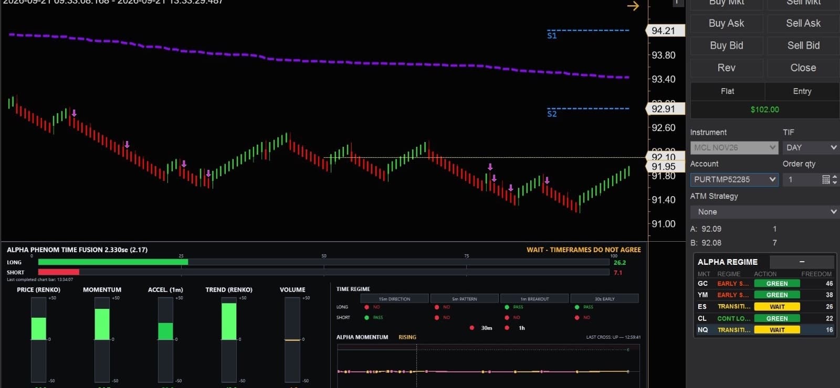Open the Order qty calculator icon
The height and width of the screenshot is (388, 840).
pyautogui.click(x=826, y=179)
